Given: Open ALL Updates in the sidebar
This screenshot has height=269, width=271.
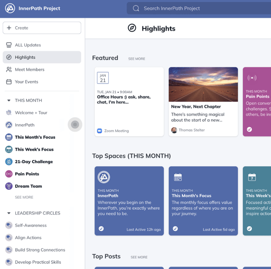Looking at the screenshot, I should (42, 45).
